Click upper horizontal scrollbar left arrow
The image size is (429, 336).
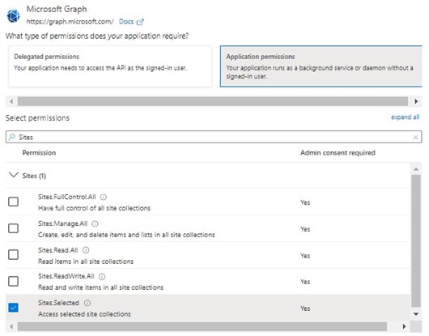coord(11,101)
